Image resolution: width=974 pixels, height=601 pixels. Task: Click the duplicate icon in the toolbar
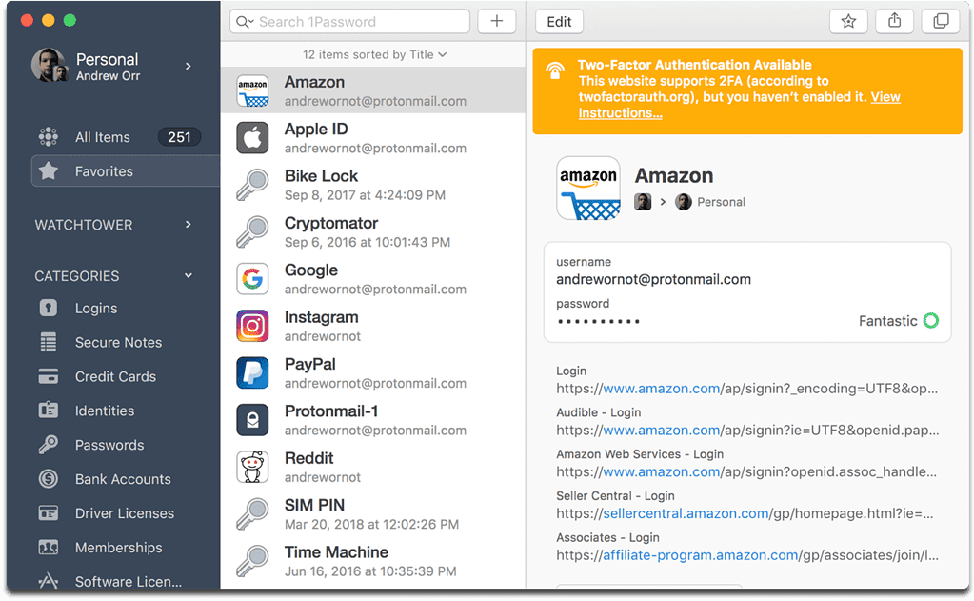940,21
